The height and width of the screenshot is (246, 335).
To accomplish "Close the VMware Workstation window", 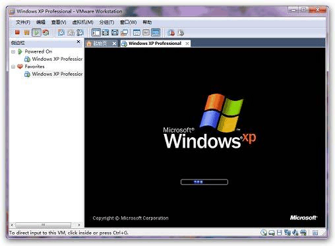I will [x=317, y=10].
